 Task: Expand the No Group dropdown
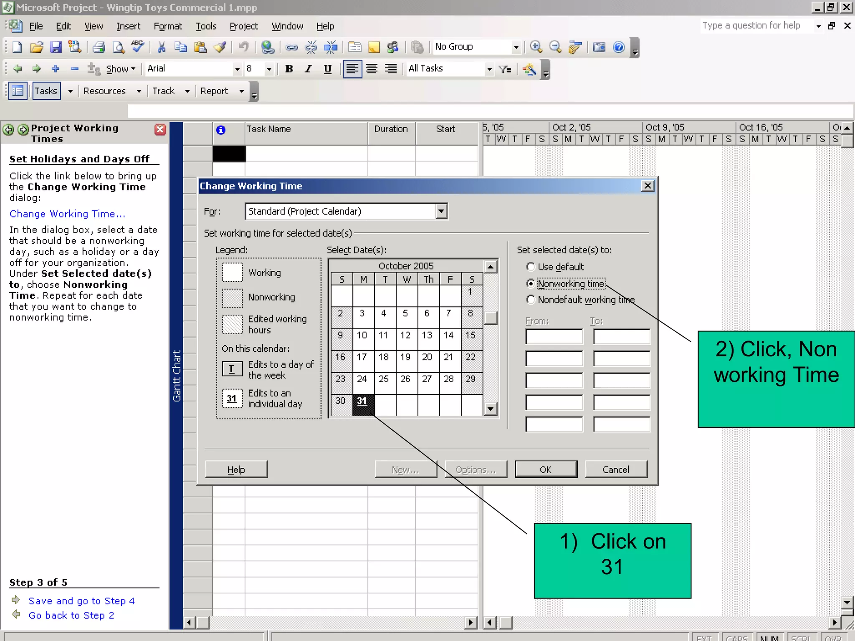pyautogui.click(x=516, y=47)
